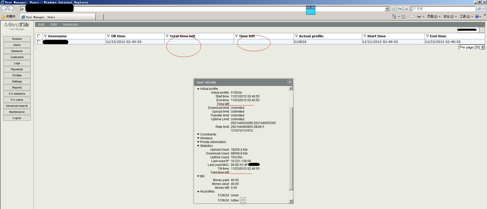487x209 pixels.
Task: Open the Sessions section
Action: pyautogui.click(x=17, y=51)
